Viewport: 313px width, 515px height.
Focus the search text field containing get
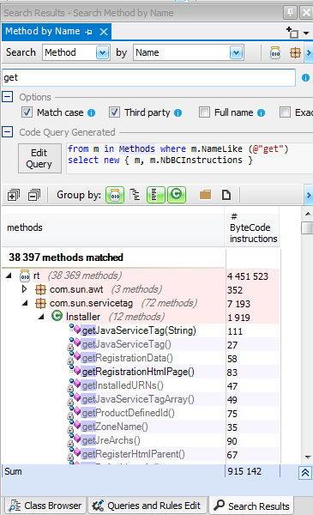[x=148, y=77]
